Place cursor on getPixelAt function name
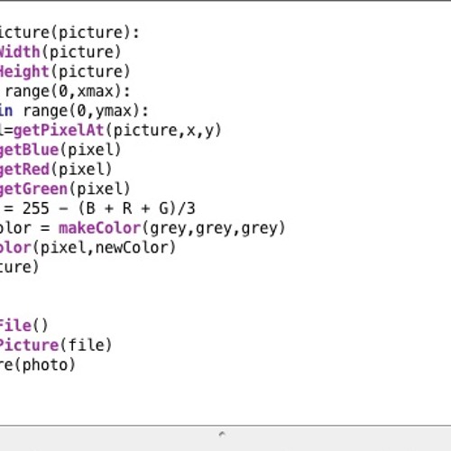 59,131
